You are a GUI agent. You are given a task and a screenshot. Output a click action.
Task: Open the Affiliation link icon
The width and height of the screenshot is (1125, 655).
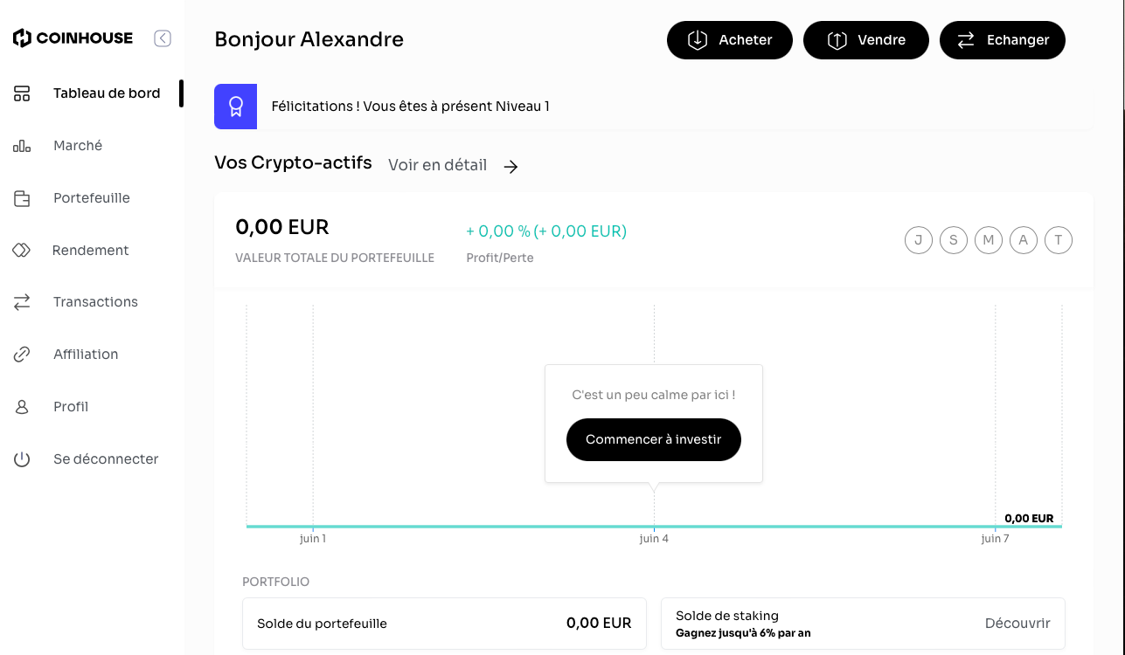coord(22,355)
